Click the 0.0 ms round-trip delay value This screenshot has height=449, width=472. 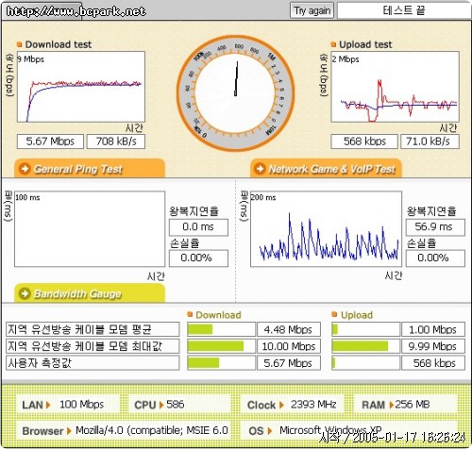(x=198, y=227)
